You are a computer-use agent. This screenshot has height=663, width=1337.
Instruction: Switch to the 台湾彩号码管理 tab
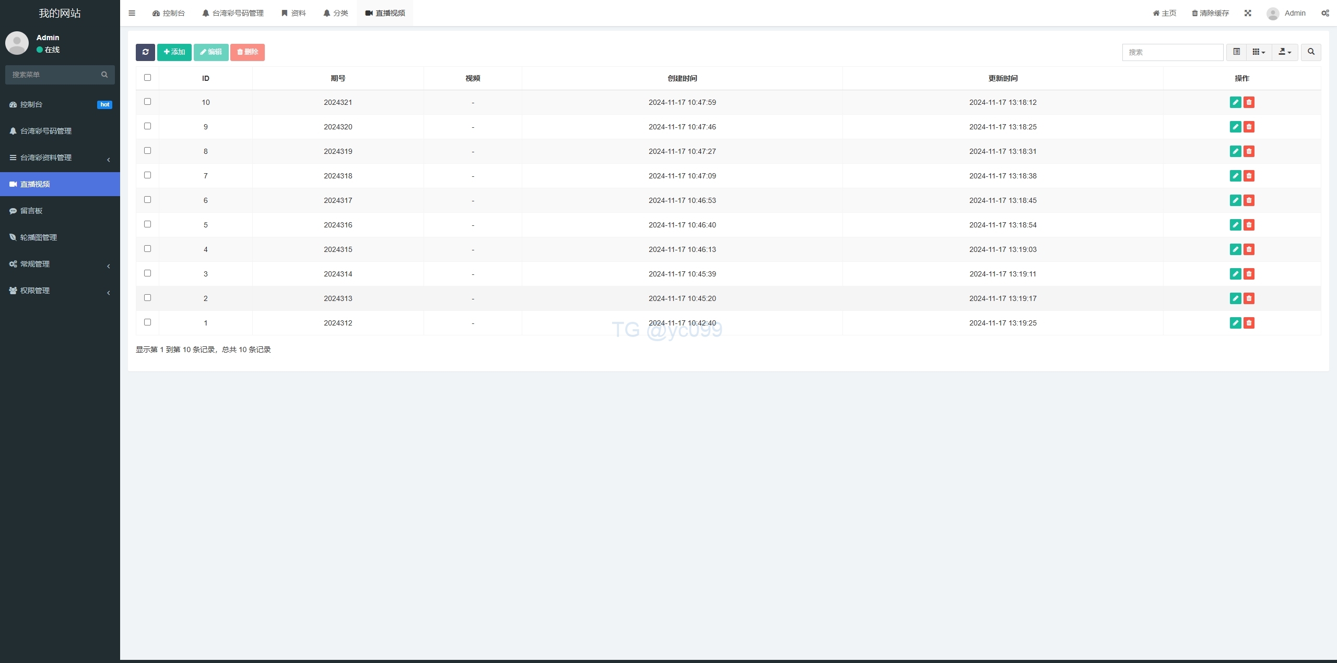pyautogui.click(x=233, y=13)
